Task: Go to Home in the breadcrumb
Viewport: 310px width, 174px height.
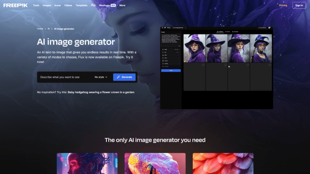Action: [x=40, y=29]
